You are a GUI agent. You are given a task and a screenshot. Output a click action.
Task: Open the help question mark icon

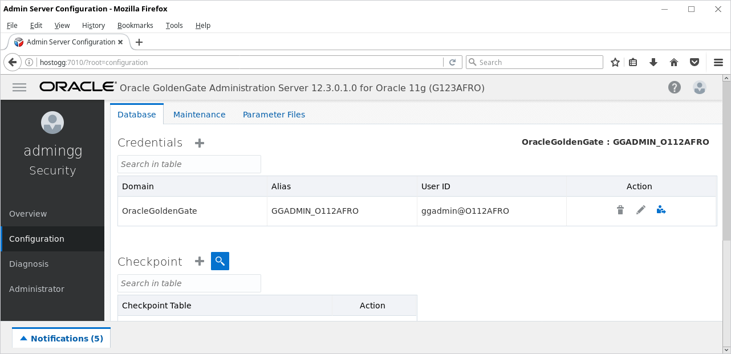(675, 87)
